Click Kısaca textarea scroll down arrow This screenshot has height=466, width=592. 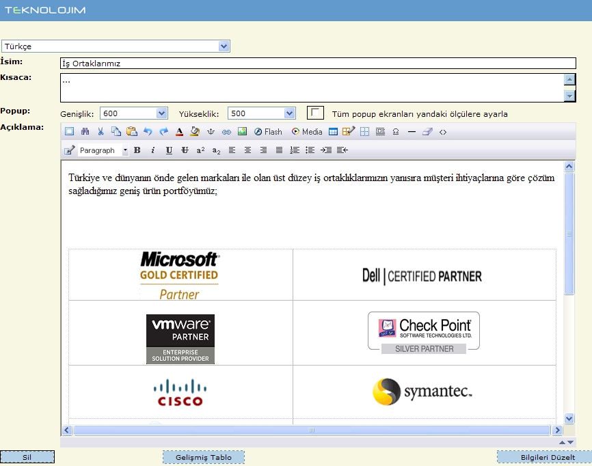[x=569, y=96]
